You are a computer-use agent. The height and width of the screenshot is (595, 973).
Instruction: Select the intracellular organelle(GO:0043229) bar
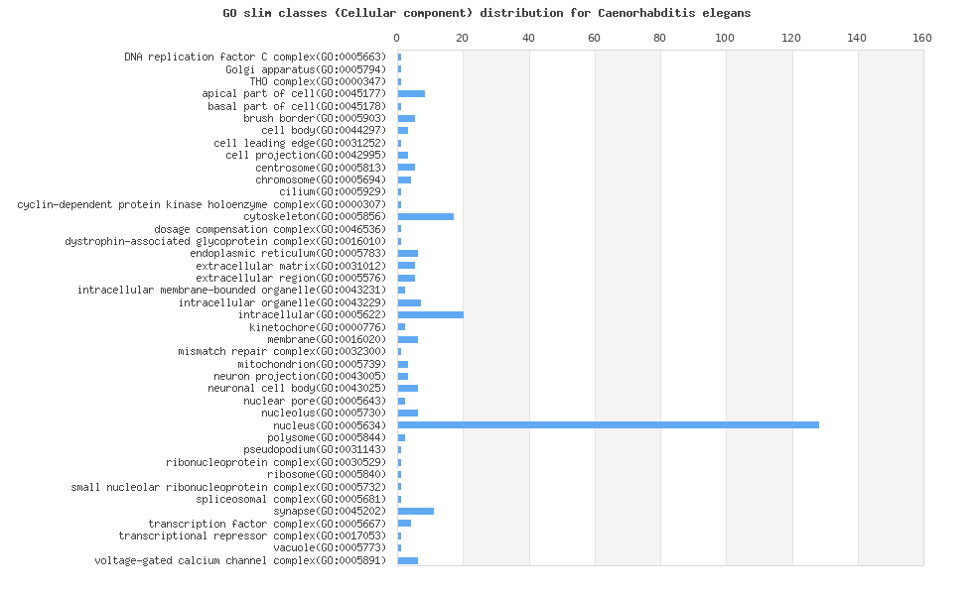[x=409, y=302]
